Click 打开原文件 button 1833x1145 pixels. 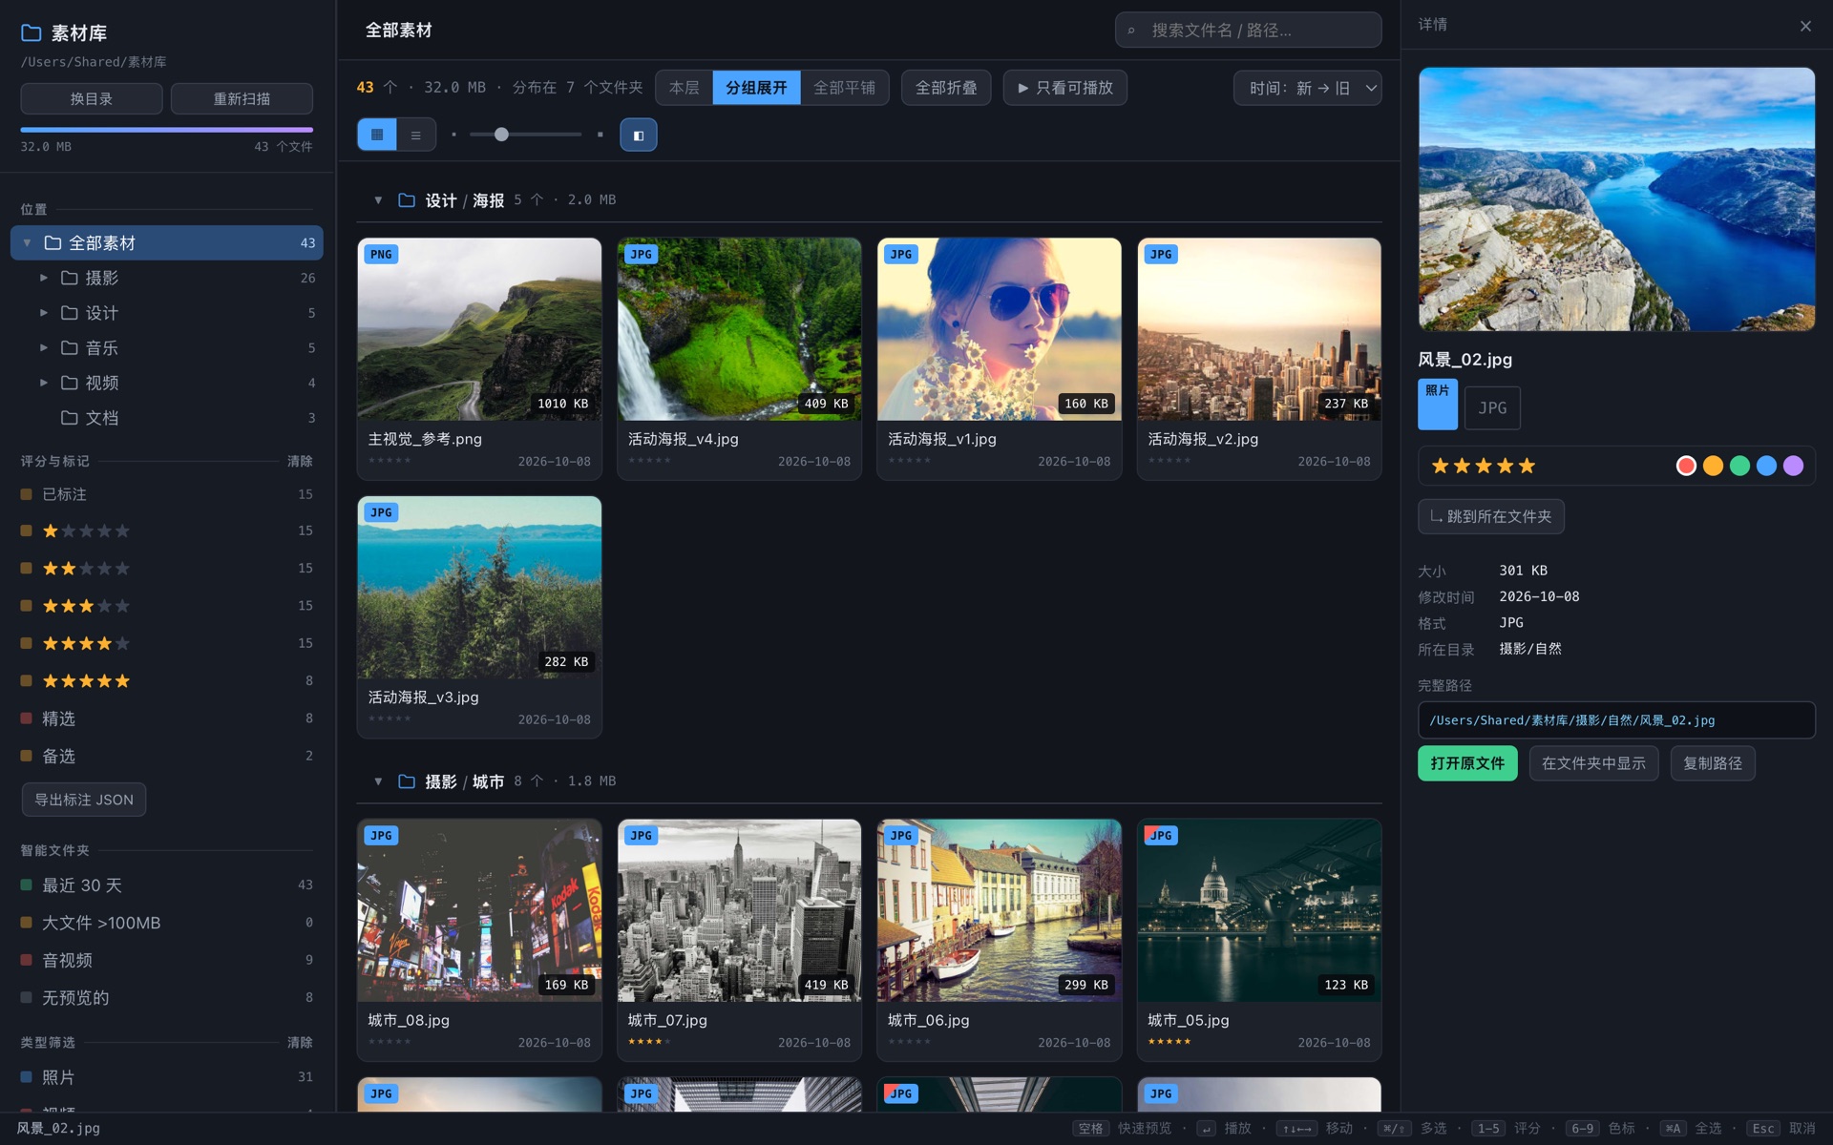pyautogui.click(x=1467, y=763)
